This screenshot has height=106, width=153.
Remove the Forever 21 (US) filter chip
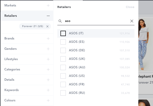[47, 26]
